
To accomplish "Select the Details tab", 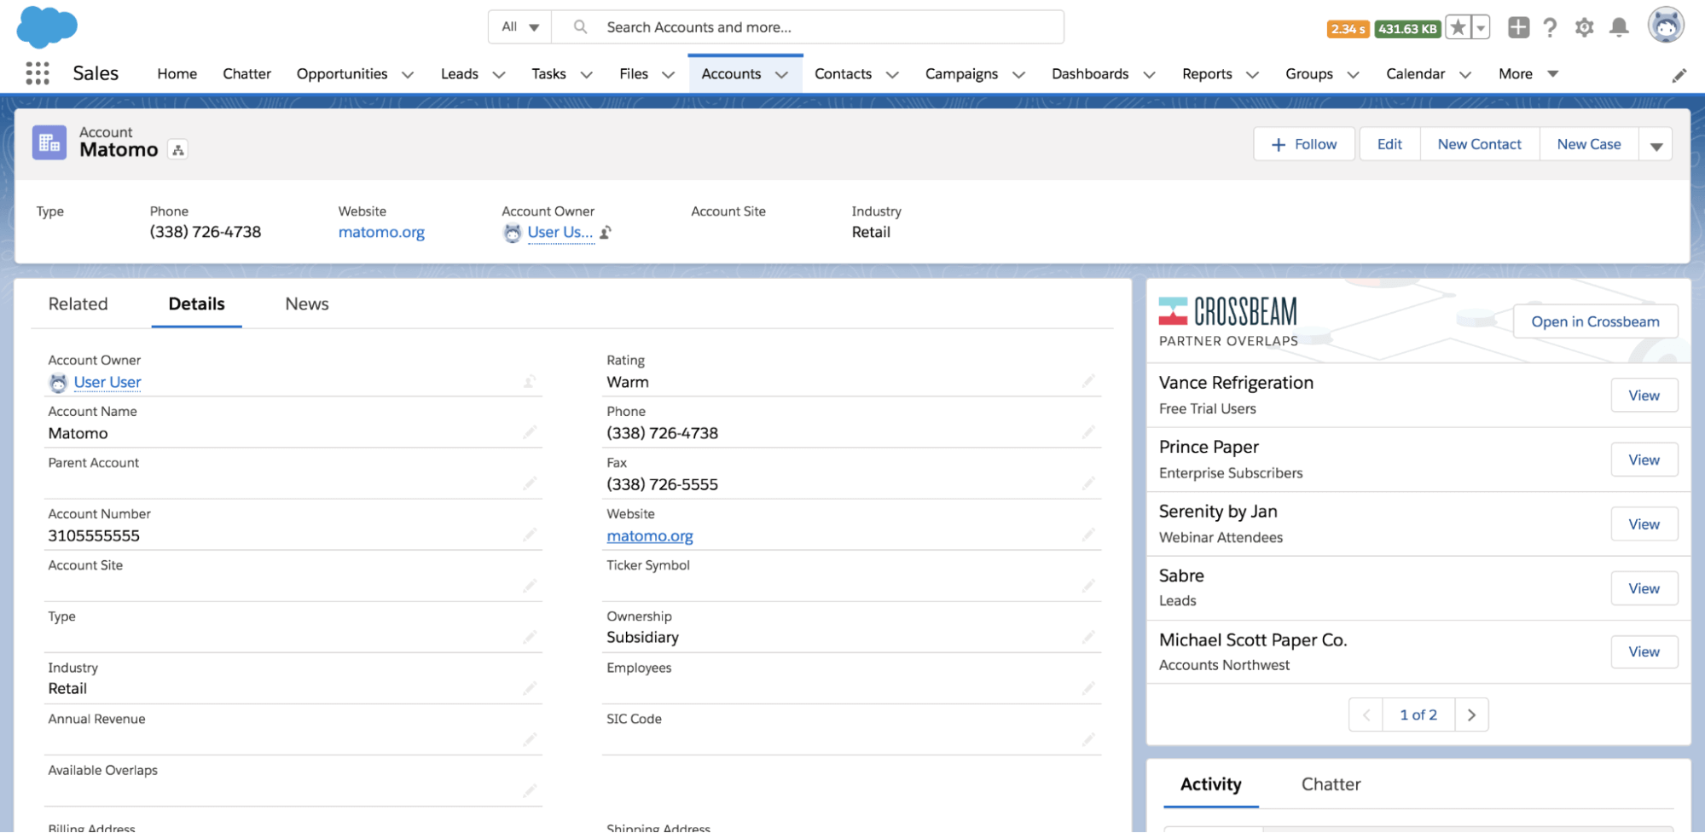I will pos(197,304).
